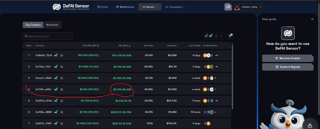Click the Collateral column header
This screenshot has width=320, height=129.
tap(172, 45)
